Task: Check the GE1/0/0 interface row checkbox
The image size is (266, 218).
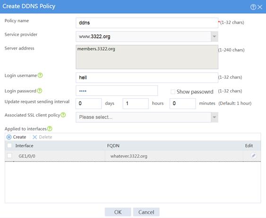Action: point(9,156)
